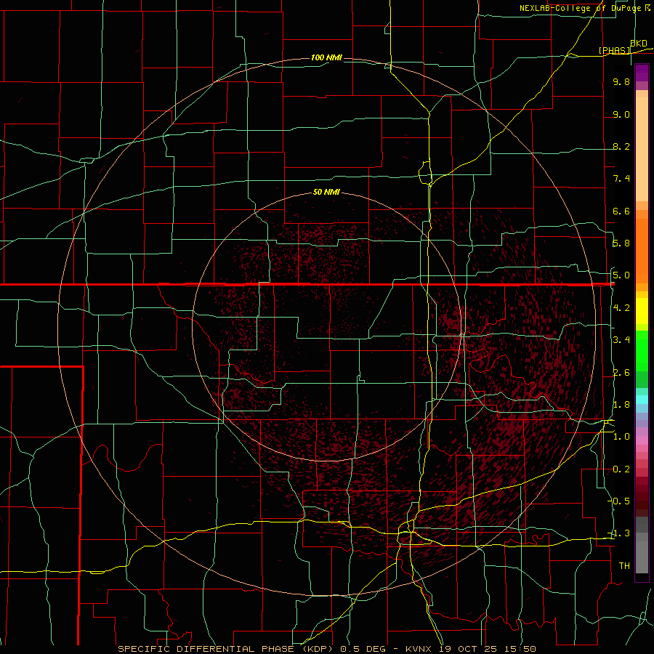654x654 pixels.
Task: Click the 19 OCT 25 15:50 timestamp
Action: pos(487,649)
